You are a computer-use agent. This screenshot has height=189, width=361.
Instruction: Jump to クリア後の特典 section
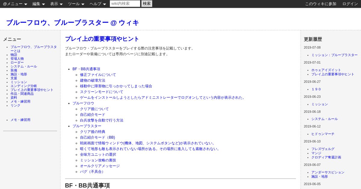point(93,132)
